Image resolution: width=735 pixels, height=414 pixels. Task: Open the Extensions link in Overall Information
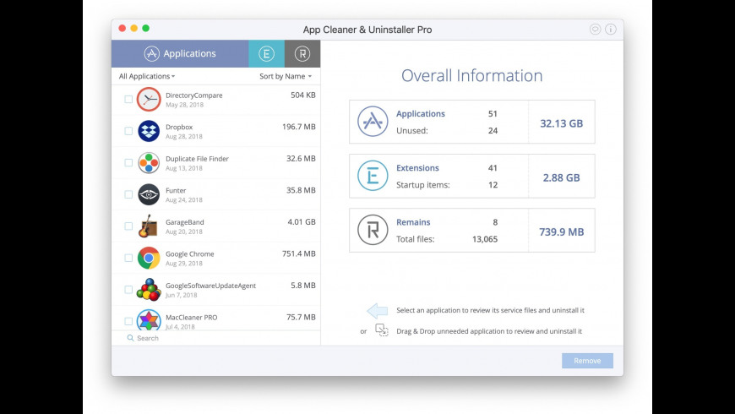click(417, 168)
